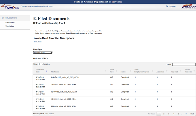
Task: Select the PAHA164 file name
Action: point(63,106)
